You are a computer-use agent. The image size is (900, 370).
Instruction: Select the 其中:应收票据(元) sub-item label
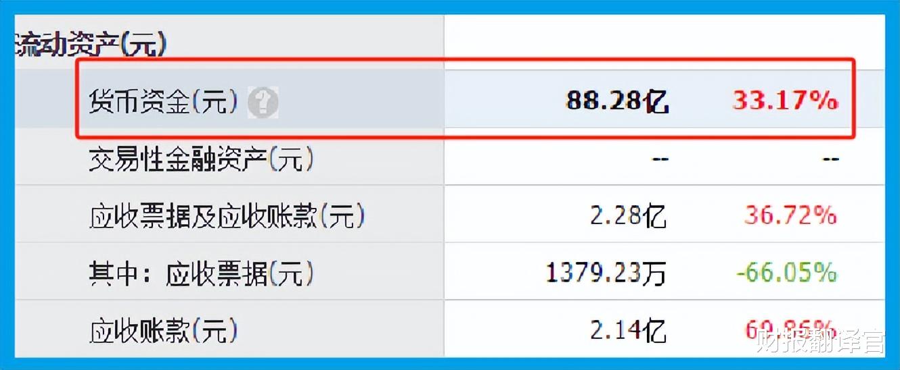[201, 273]
